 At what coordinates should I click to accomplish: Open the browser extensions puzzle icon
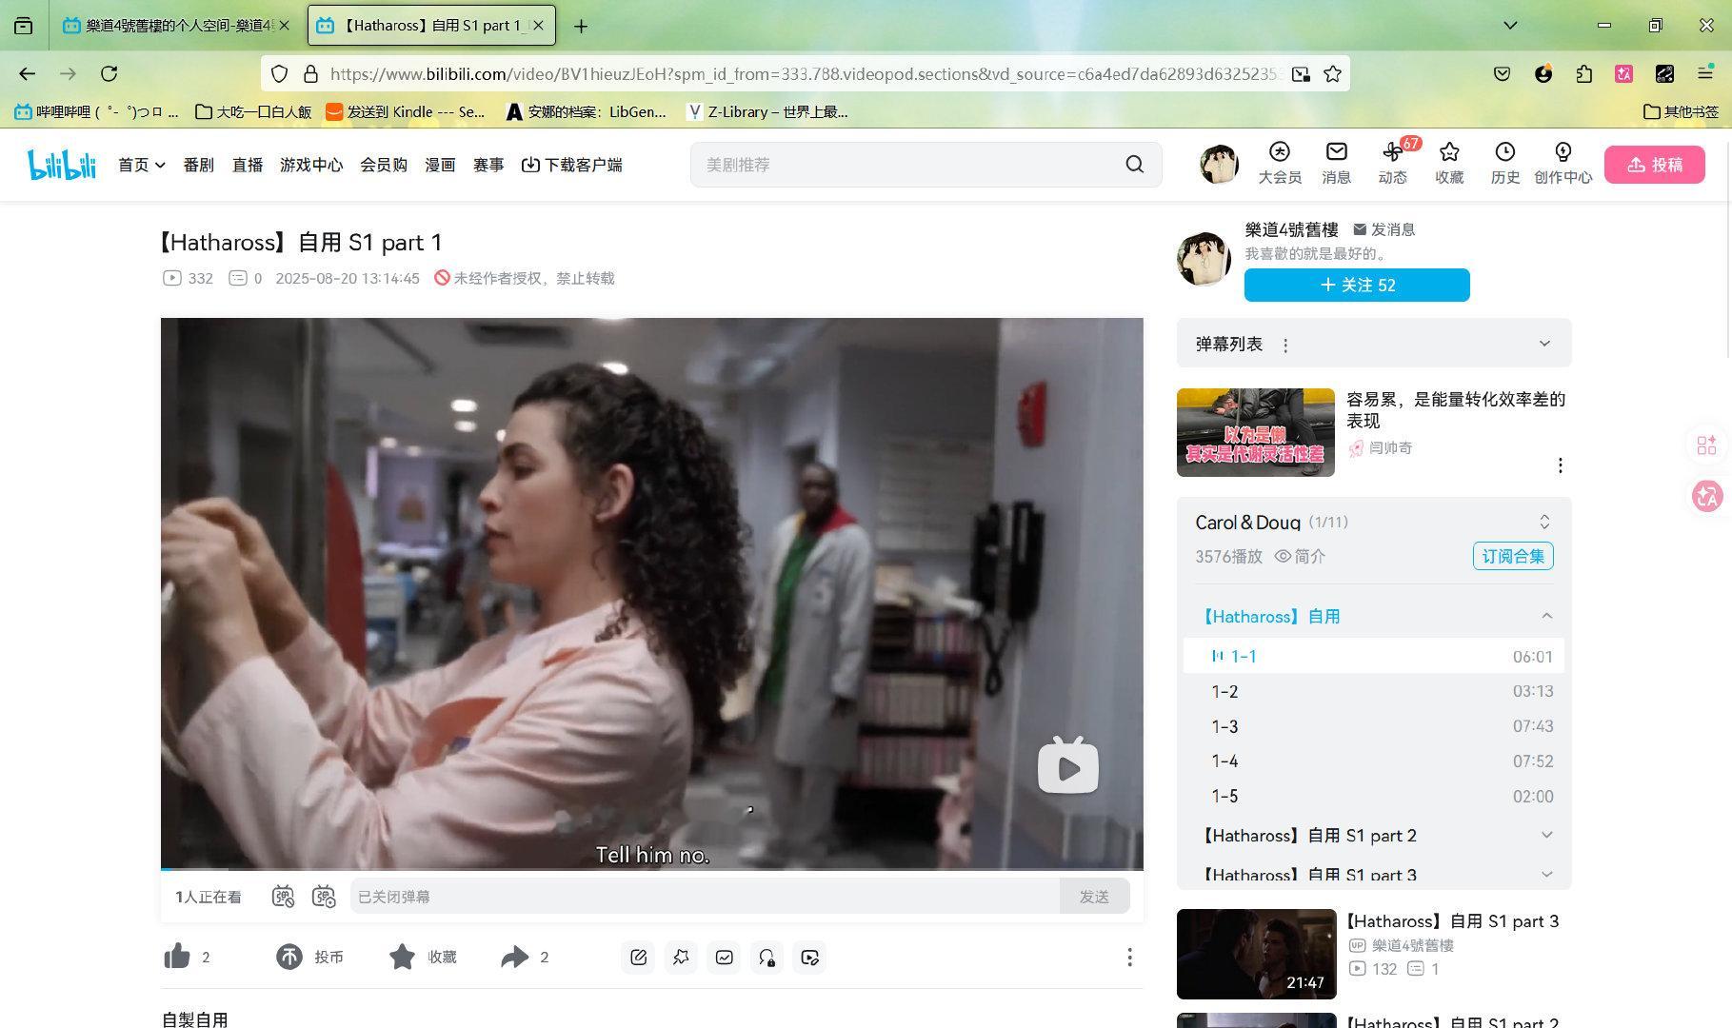coord(1584,74)
